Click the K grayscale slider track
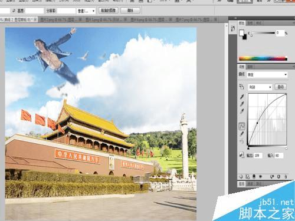The height and width of the screenshot is (221, 295). (x=263, y=33)
